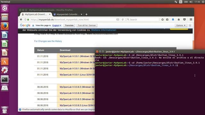Download MyOpenLab V-3.0.8.3 Windows 32

[77, 87]
